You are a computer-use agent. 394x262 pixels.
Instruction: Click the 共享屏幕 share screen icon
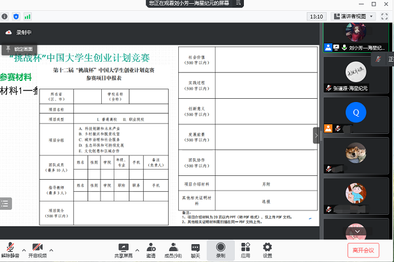coord(123,247)
